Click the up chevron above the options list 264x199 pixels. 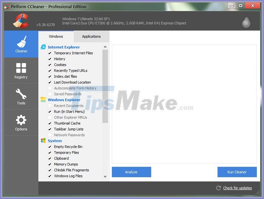click(x=105, y=47)
